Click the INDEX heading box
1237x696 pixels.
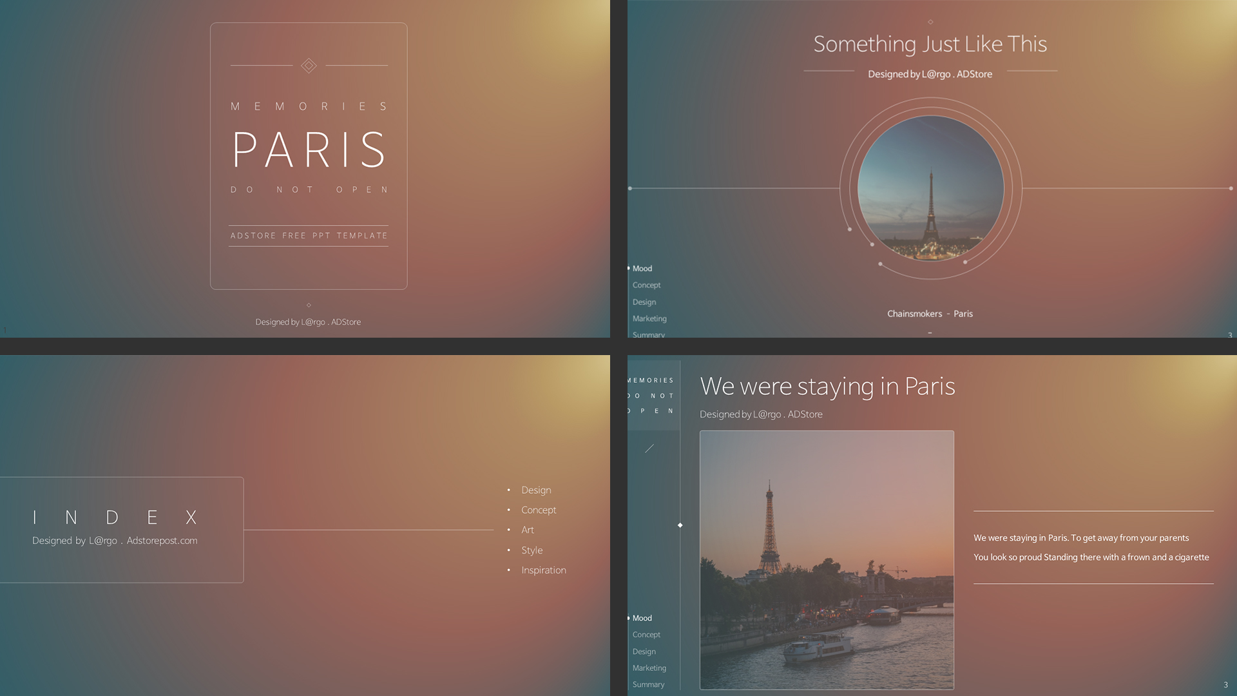pyautogui.click(x=121, y=530)
